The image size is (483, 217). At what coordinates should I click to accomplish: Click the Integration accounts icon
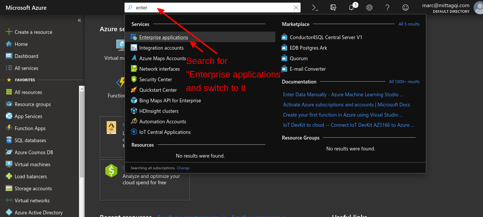134,47
